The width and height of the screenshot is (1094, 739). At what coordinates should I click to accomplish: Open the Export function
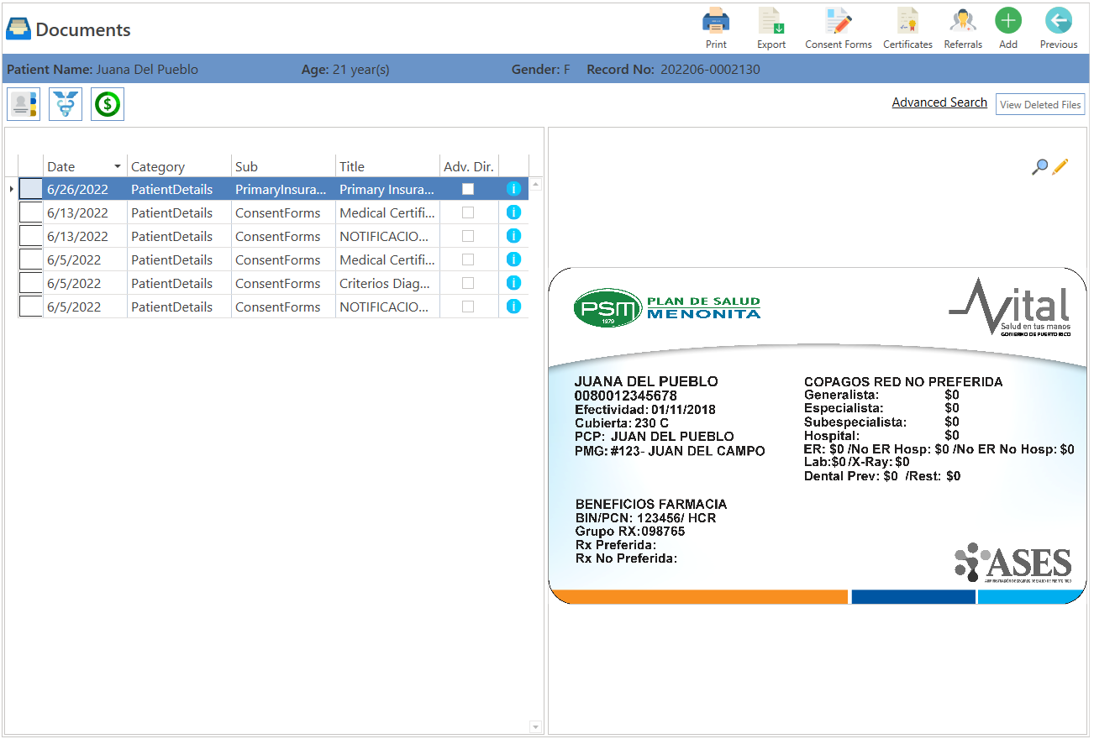click(771, 28)
